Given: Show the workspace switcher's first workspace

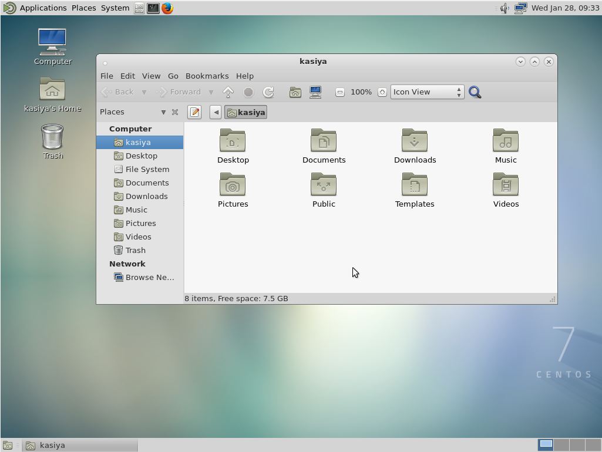Looking at the screenshot, I should 546,444.
